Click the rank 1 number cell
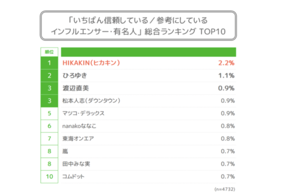 tap(49, 63)
